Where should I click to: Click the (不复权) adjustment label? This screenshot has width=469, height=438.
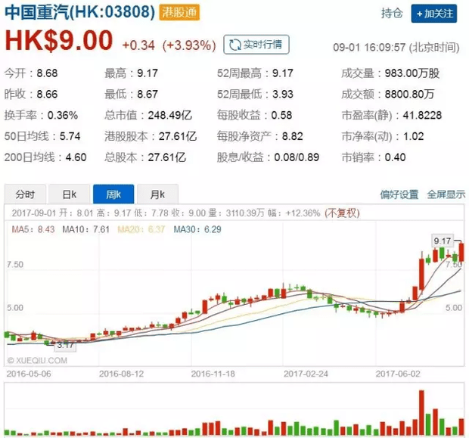[x=342, y=213]
